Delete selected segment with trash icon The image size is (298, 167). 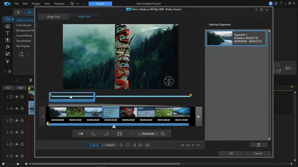click(259, 145)
